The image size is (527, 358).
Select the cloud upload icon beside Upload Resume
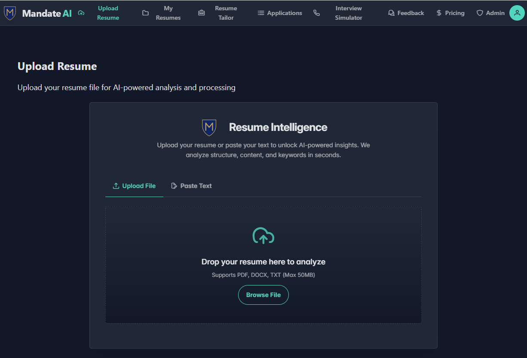[x=81, y=13]
